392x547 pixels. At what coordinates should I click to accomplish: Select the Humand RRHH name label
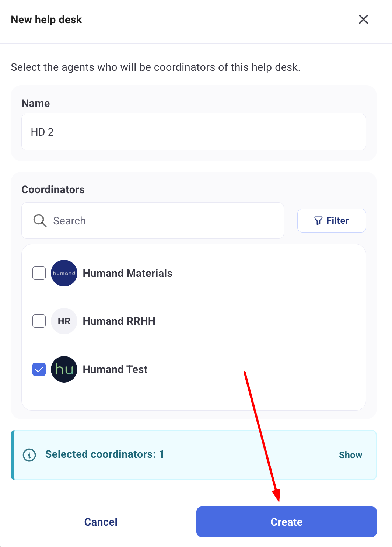(x=119, y=321)
